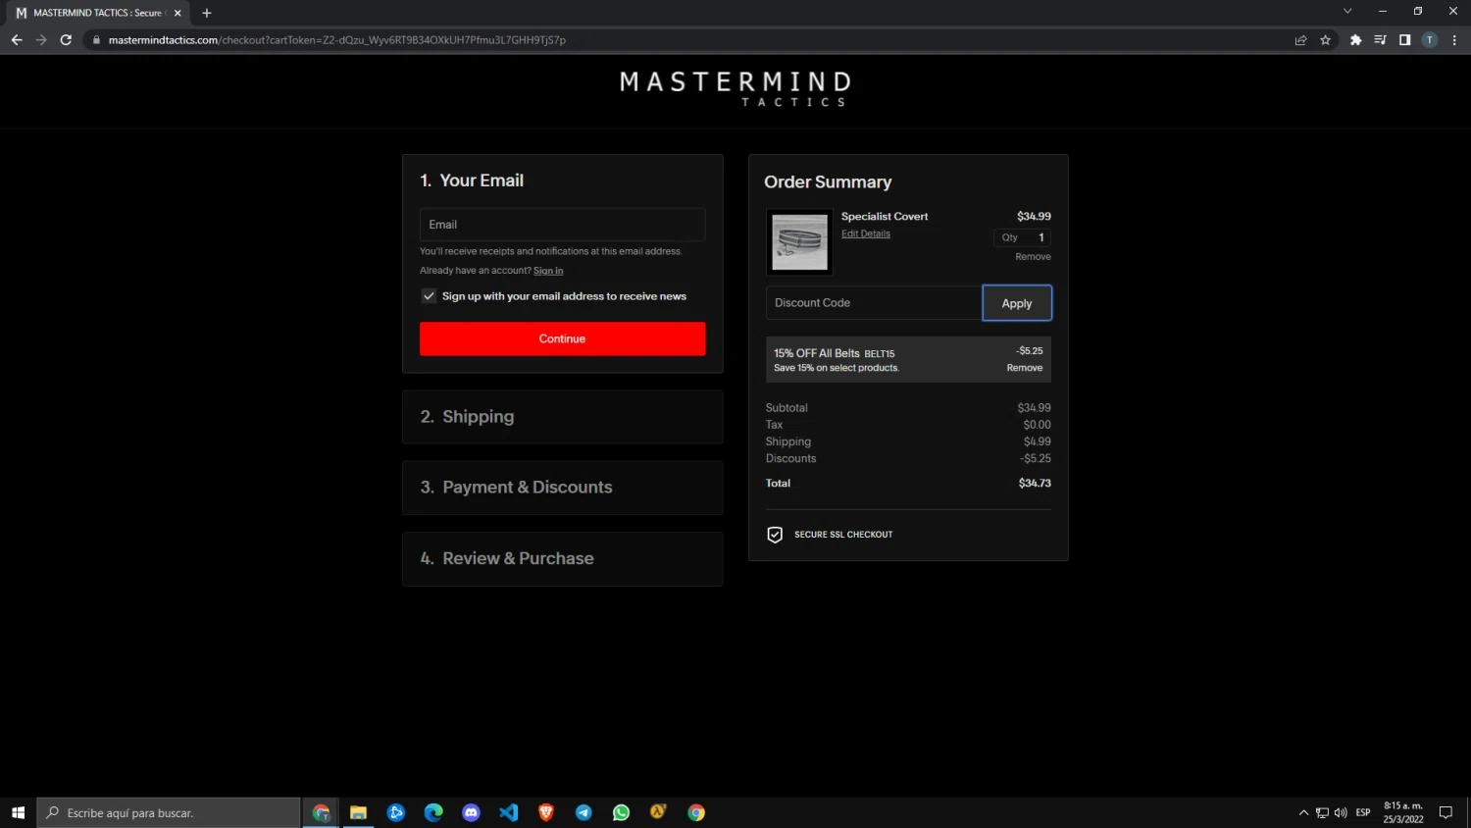The width and height of the screenshot is (1471, 828).
Task: Open the media controls icon
Action: (1380, 40)
